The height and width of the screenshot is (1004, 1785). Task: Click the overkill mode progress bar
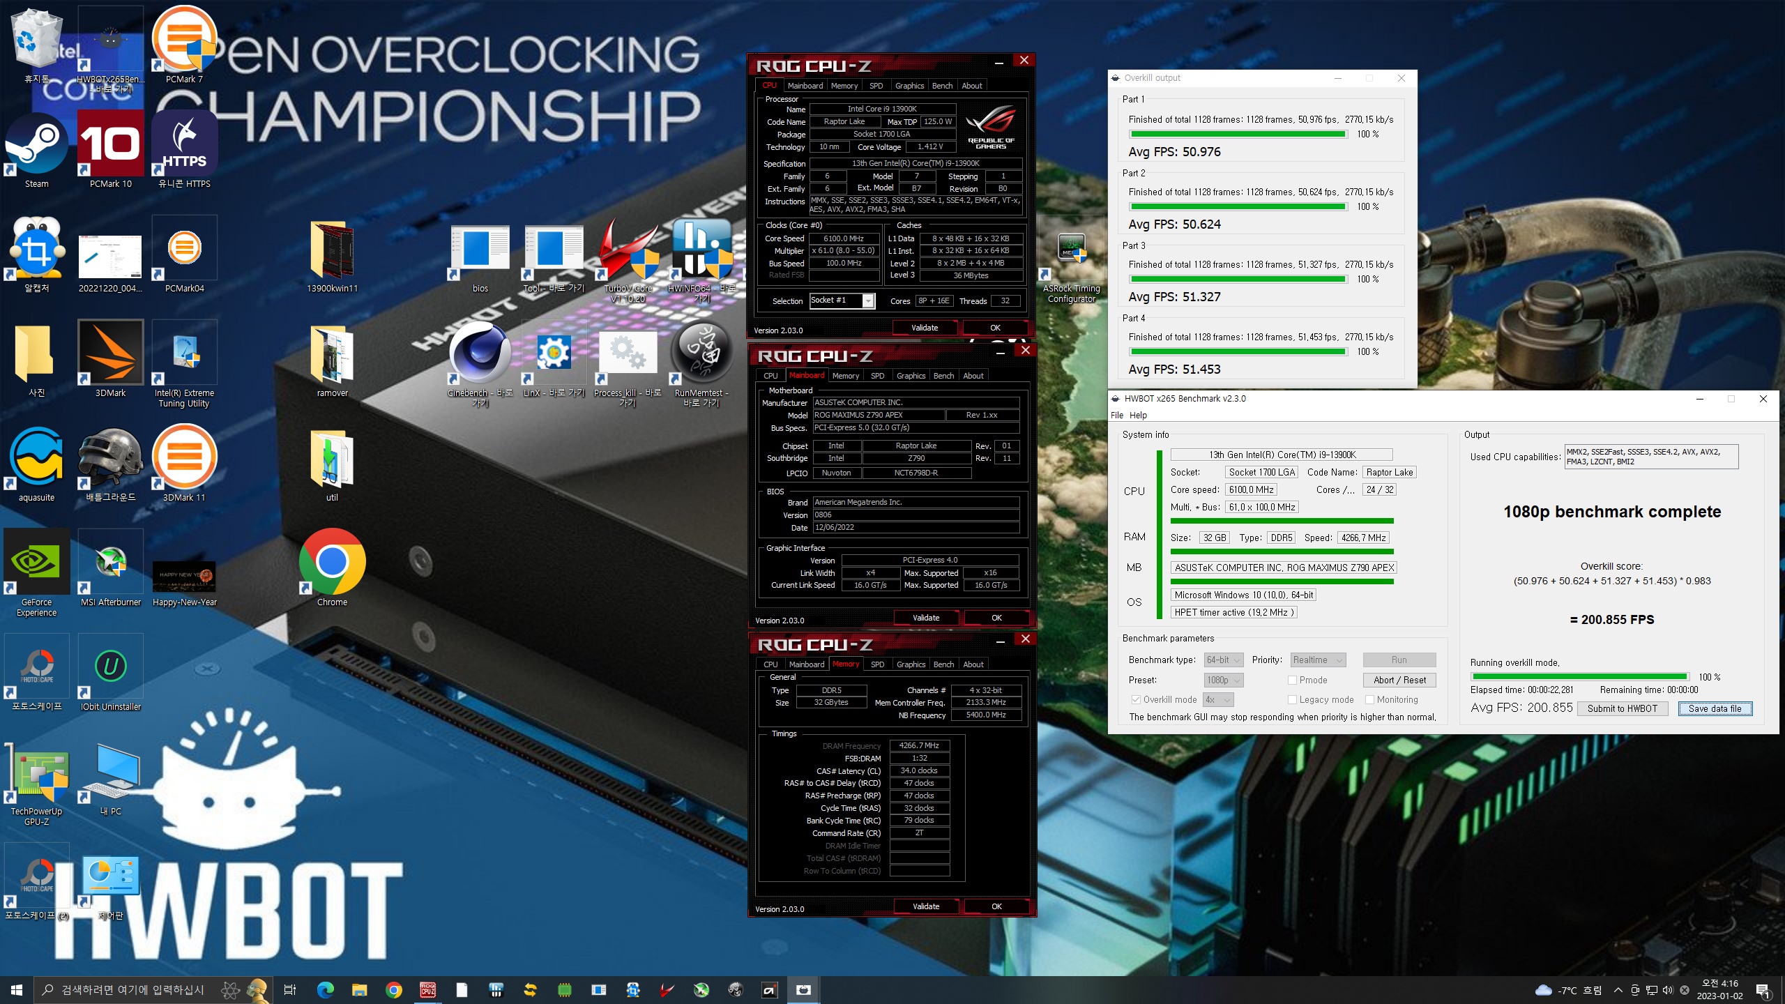coord(1580,677)
